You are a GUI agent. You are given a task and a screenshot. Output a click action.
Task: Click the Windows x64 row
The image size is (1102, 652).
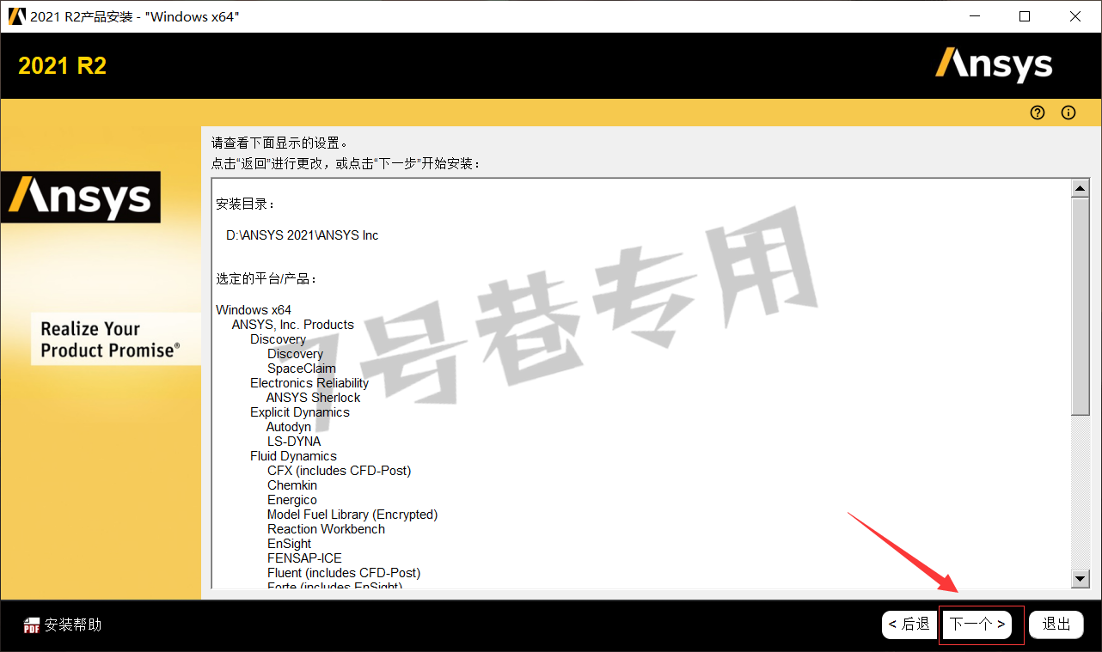[x=254, y=310]
